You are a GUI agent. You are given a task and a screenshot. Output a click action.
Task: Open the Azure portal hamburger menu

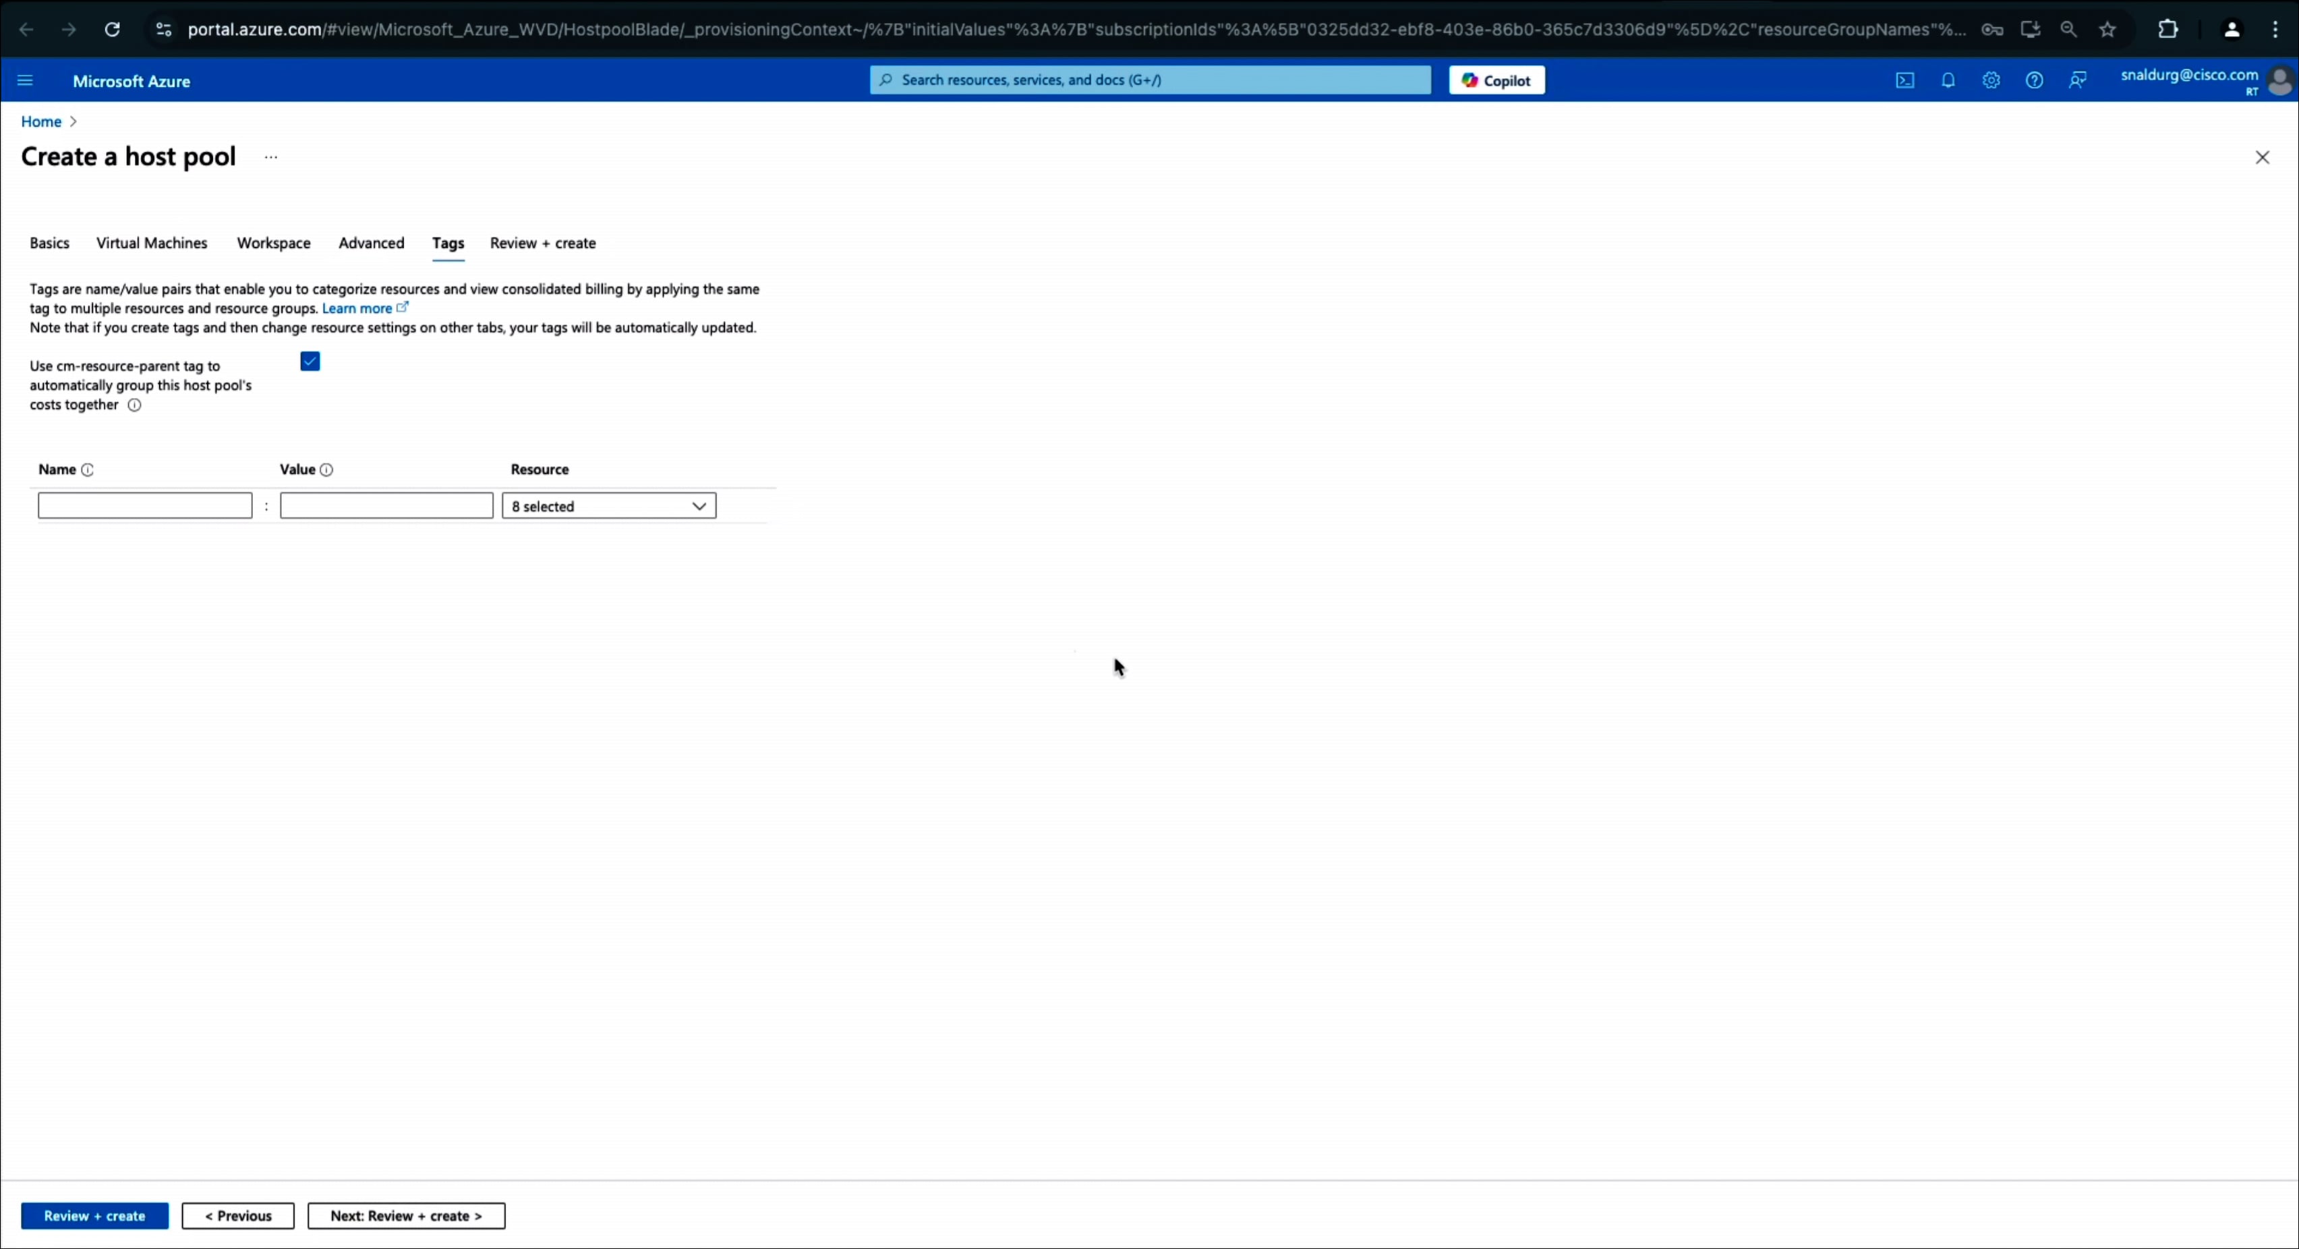25,80
